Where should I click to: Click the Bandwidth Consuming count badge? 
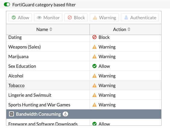coord(65,114)
